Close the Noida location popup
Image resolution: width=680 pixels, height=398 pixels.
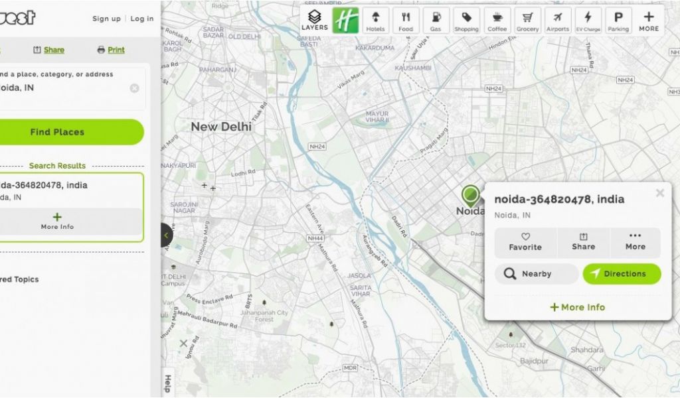(x=659, y=193)
